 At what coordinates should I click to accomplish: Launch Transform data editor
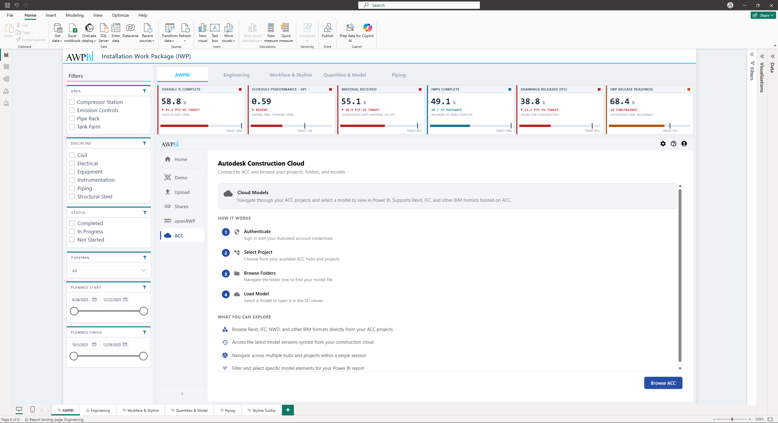[x=170, y=33]
